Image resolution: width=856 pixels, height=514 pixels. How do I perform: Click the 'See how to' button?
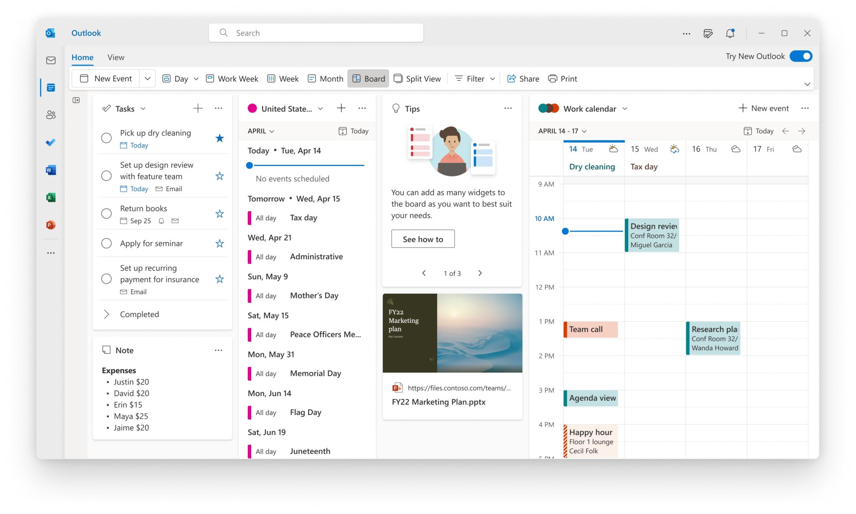tap(423, 239)
